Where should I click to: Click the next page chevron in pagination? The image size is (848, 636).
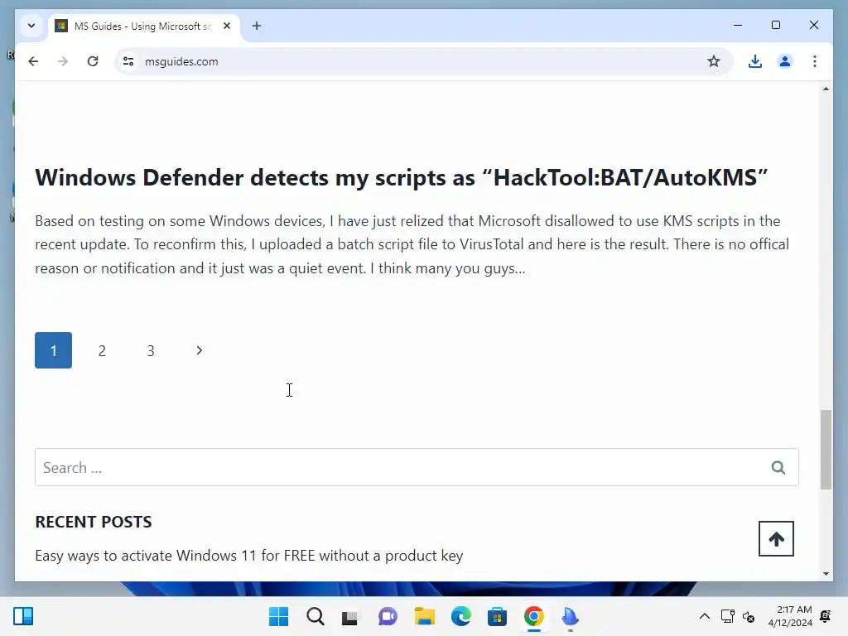(x=199, y=350)
